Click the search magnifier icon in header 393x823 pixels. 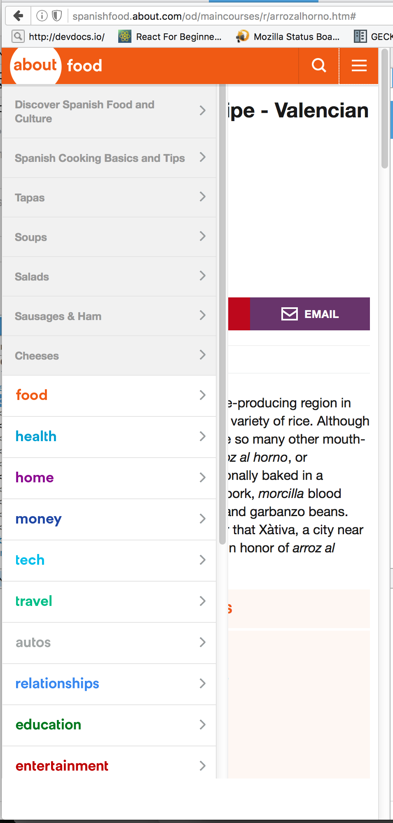[x=319, y=65]
